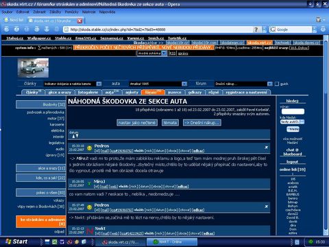
Task: Click the ascending date sort arrow
Action: click(x=73, y=137)
